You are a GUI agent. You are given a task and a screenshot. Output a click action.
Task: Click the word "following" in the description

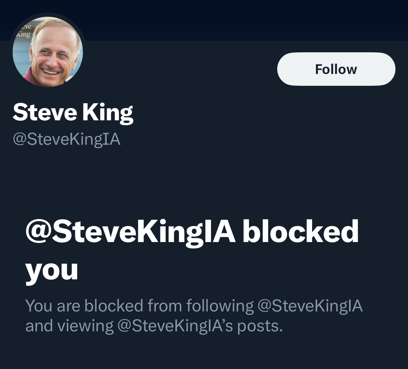(220, 306)
